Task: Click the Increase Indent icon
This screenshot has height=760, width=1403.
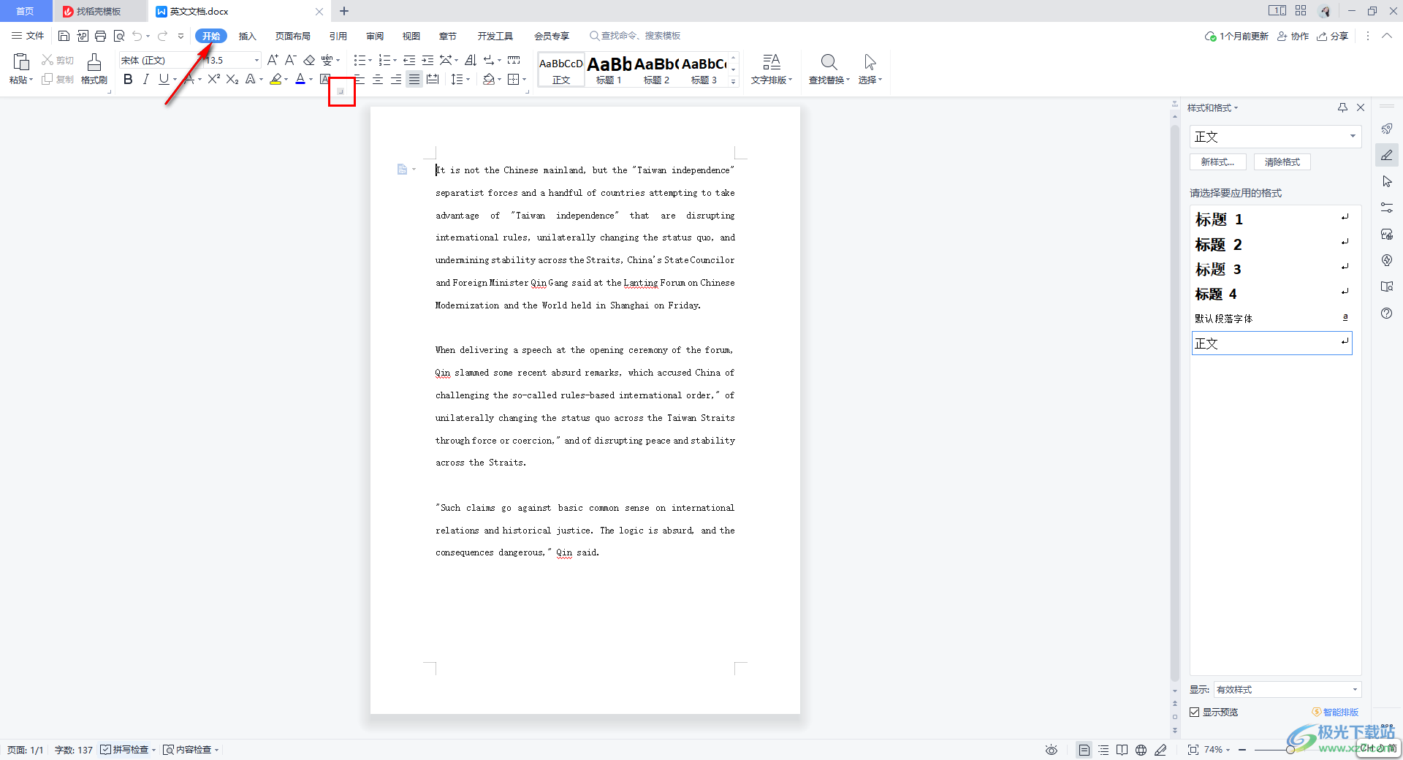Action: click(x=427, y=60)
